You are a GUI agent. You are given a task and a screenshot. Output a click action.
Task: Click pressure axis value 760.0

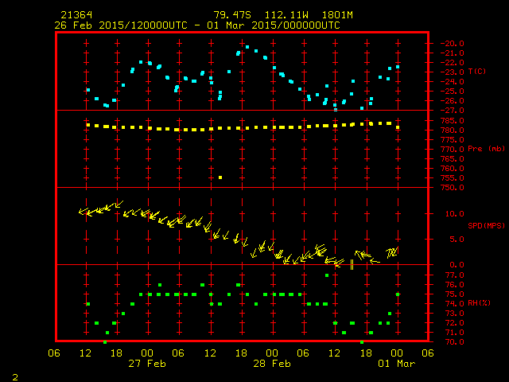453,169
